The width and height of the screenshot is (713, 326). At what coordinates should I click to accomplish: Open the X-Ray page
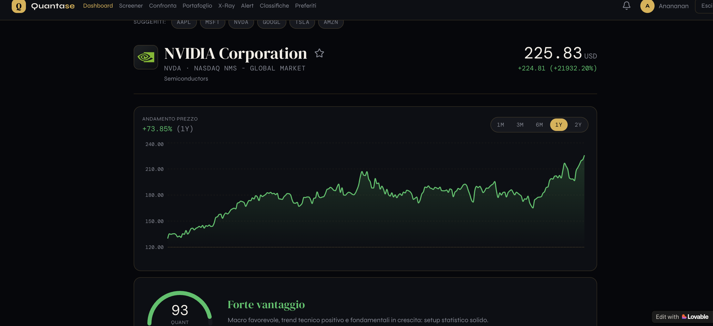pyautogui.click(x=226, y=6)
